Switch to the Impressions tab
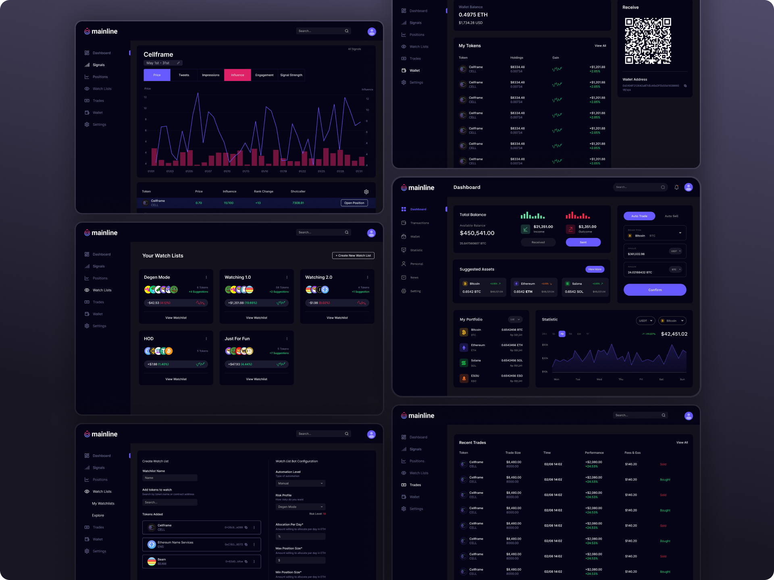 (x=210, y=75)
